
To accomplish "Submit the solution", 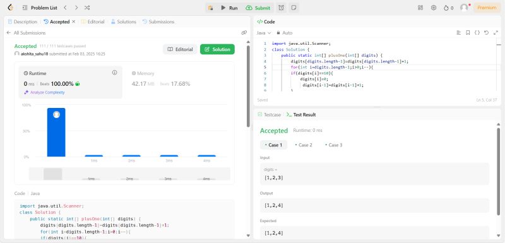I will (x=258, y=8).
